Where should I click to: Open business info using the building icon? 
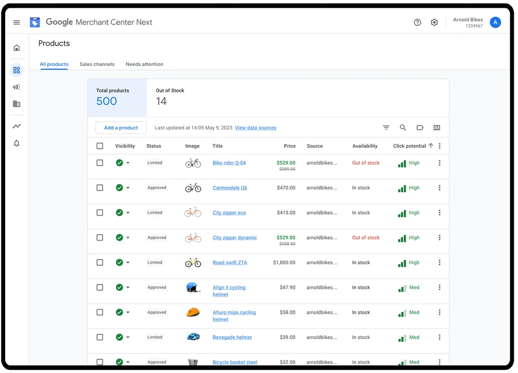click(x=16, y=104)
